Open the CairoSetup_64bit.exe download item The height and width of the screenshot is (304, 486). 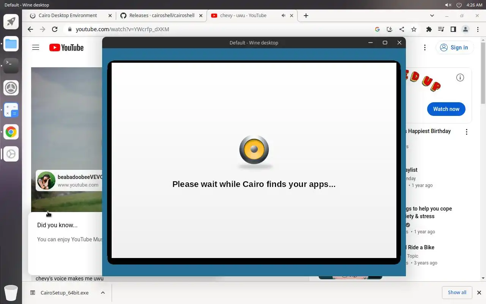point(65,293)
